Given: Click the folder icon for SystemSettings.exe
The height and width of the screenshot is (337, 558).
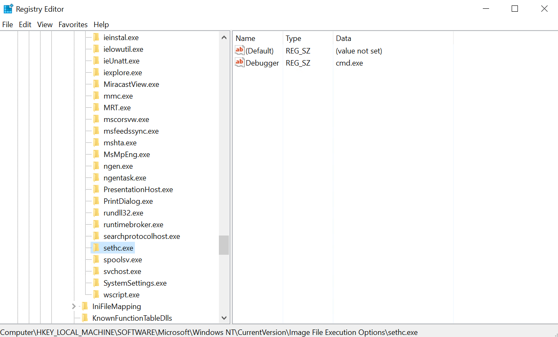Looking at the screenshot, I should 96,283.
